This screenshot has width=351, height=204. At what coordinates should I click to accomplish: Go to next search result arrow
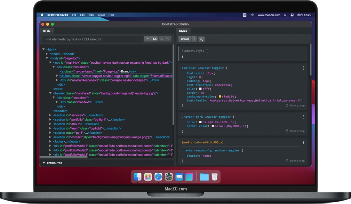pyautogui.click(x=168, y=39)
